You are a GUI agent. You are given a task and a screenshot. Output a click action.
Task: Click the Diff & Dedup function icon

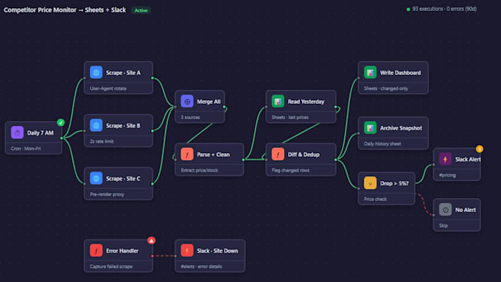(278, 155)
